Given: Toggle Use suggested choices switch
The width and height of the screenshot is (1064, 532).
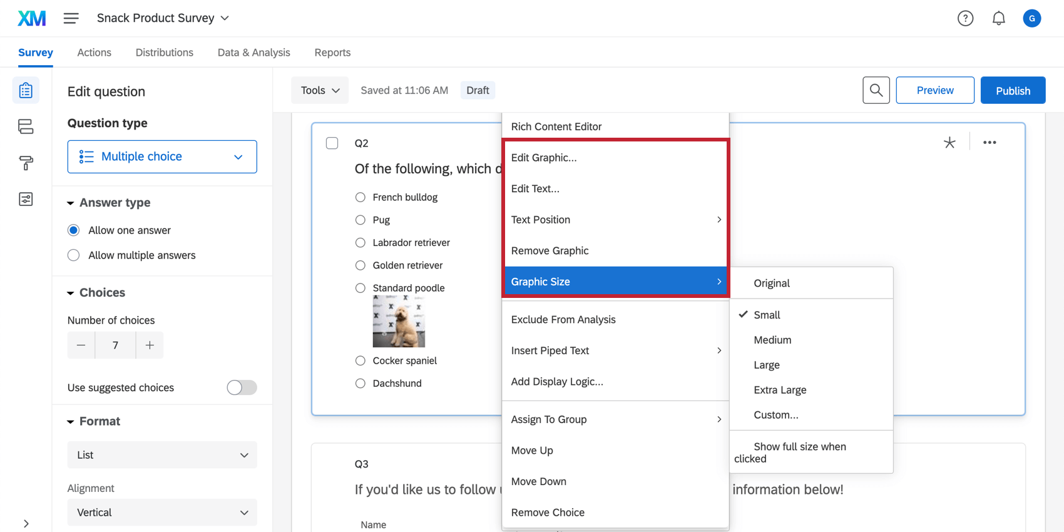Looking at the screenshot, I should 242,387.
